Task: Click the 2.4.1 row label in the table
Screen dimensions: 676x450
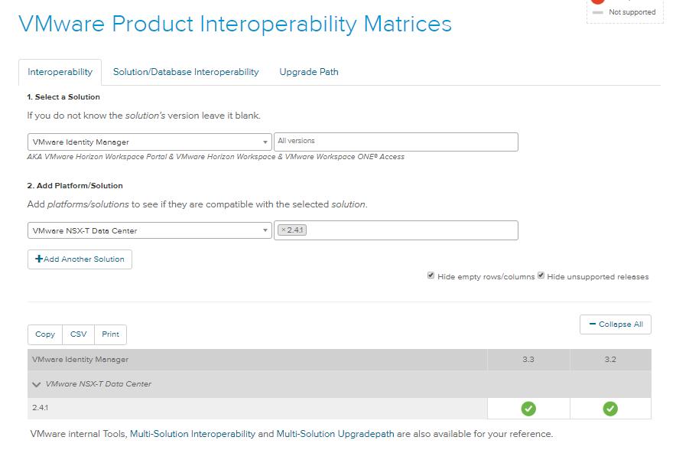Action: point(40,408)
